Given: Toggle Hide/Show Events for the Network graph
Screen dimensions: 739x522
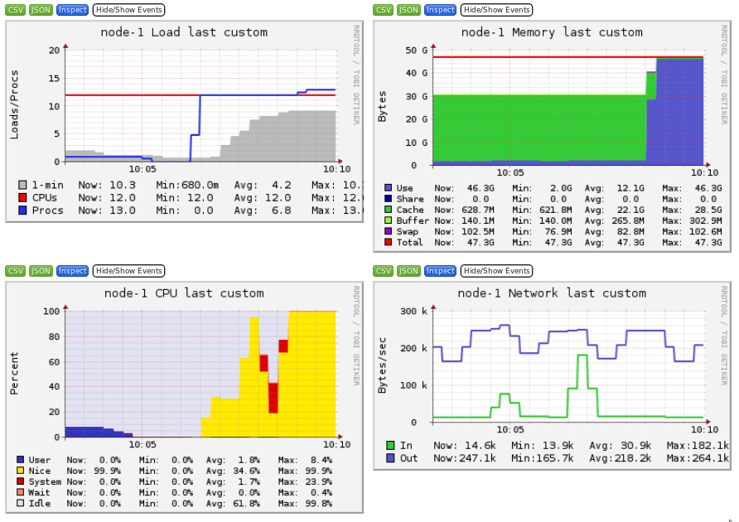Looking at the screenshot, I should pyautogui.click(x=496, y=271).
